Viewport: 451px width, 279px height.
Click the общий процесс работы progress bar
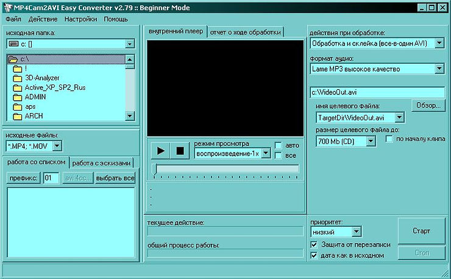pos(225,253)
